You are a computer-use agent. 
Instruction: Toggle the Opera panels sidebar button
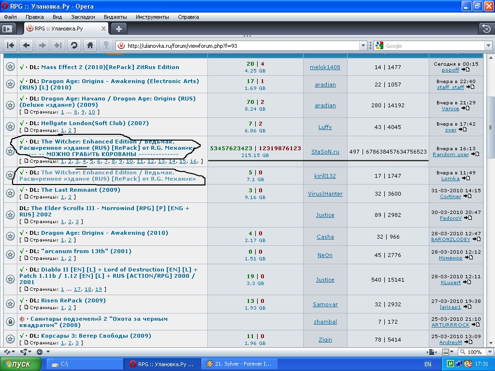(7, 29)
